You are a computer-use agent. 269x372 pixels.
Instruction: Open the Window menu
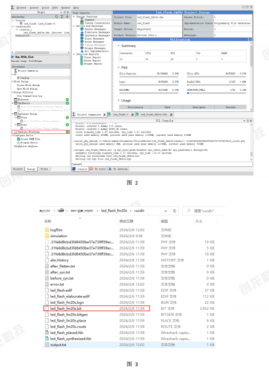coord(65,8)
